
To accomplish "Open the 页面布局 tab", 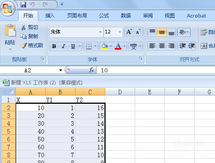I will (x=77, y=16).
